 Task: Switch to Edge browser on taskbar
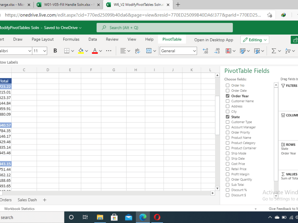[x=143, y=217]
